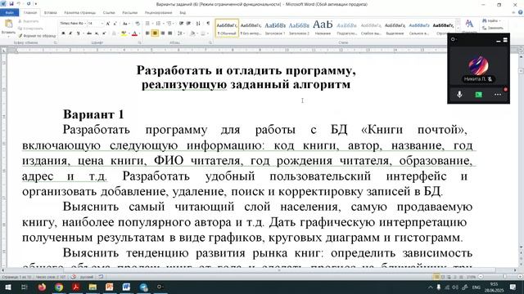Click the Undo arrow in title bar
Image resolution: width=524 pixels, height=294 pixels.
coord(19,4)
